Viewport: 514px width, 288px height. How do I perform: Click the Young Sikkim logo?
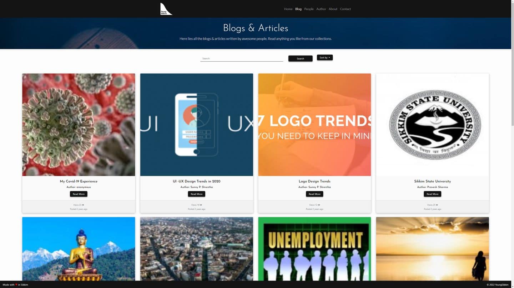166,9
